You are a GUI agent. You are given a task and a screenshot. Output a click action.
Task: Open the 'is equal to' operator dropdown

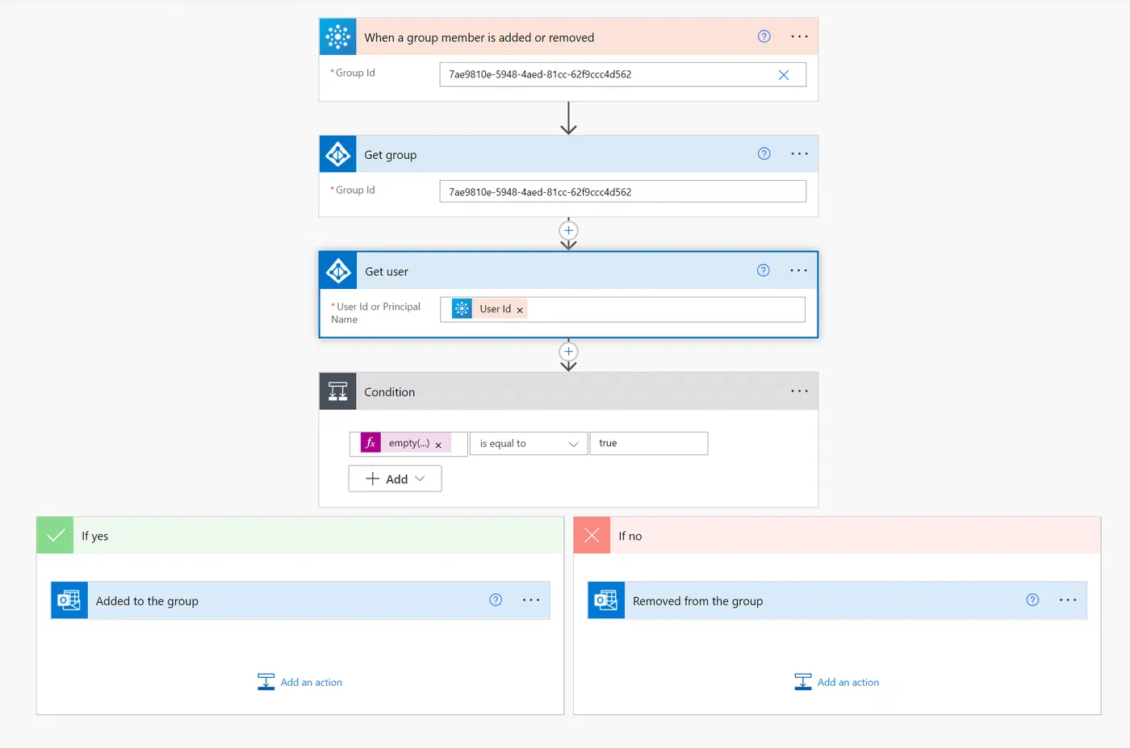tap(529, 444)
